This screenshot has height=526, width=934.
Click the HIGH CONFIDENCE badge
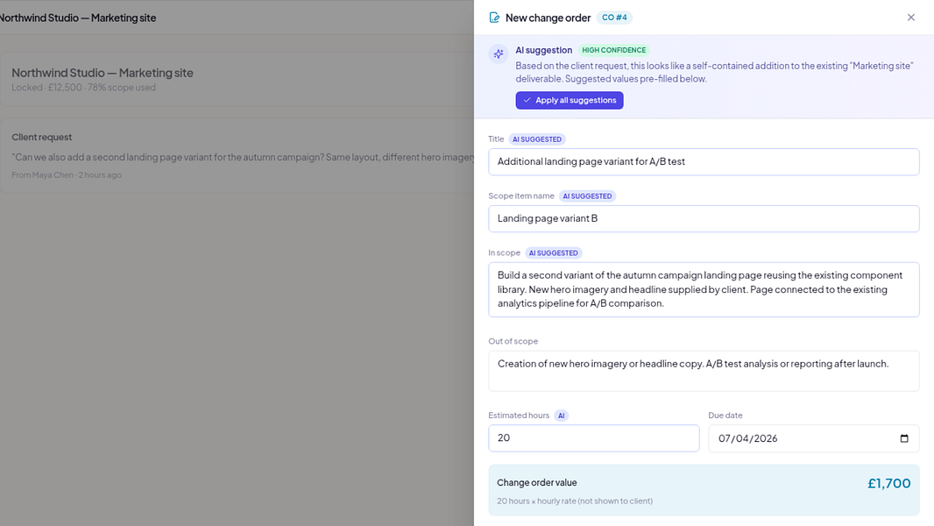point(613,50)
